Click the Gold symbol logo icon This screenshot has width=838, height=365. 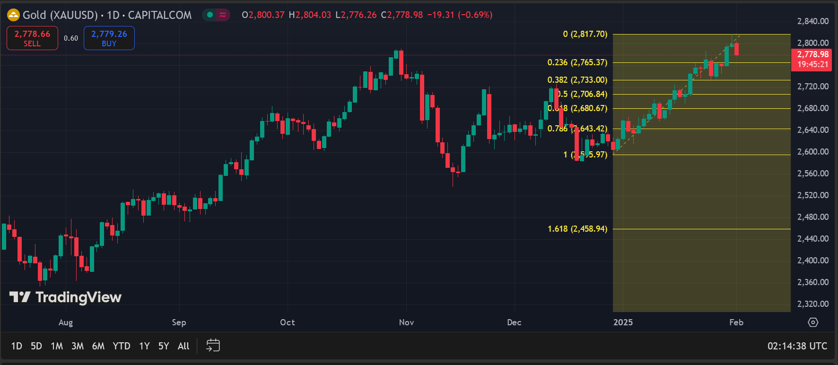point(13,15)
